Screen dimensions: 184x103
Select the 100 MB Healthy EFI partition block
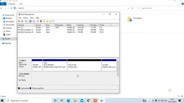pos(37,65)
